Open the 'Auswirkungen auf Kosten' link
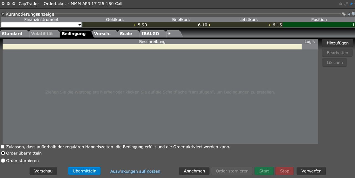Screen dimensions: 355x178 pyautogui.click(x=135, y=171)
